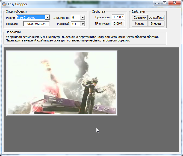Image resolution: width=183 pixels, height=156 pixels.
Task: Click the Пропорции value field 1.750:1
Action: click(x=118, y=17)
